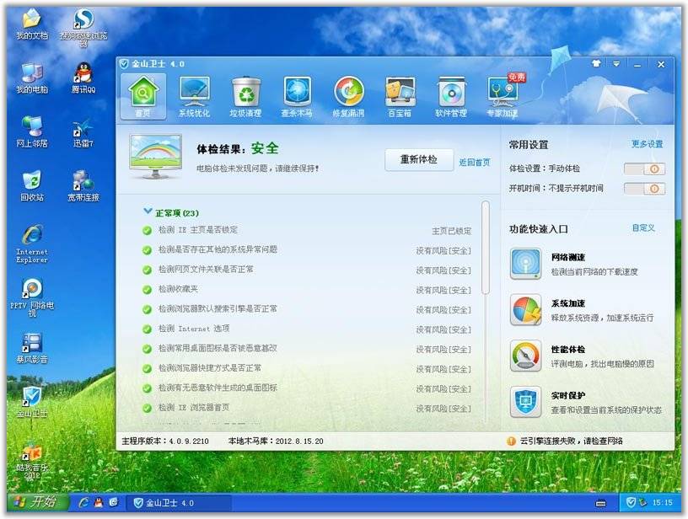Image resolution: width=688 pixels, height=519 pixels.
Task: Click the 返回首页 link
Action: (x=475, y=162)
